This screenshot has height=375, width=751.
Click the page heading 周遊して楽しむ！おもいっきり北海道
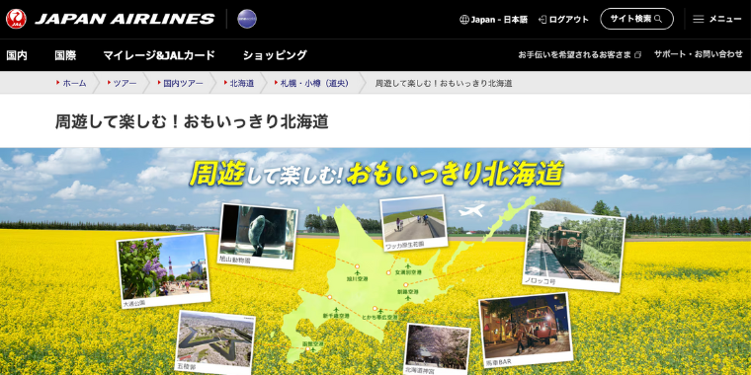coord(192,121)
